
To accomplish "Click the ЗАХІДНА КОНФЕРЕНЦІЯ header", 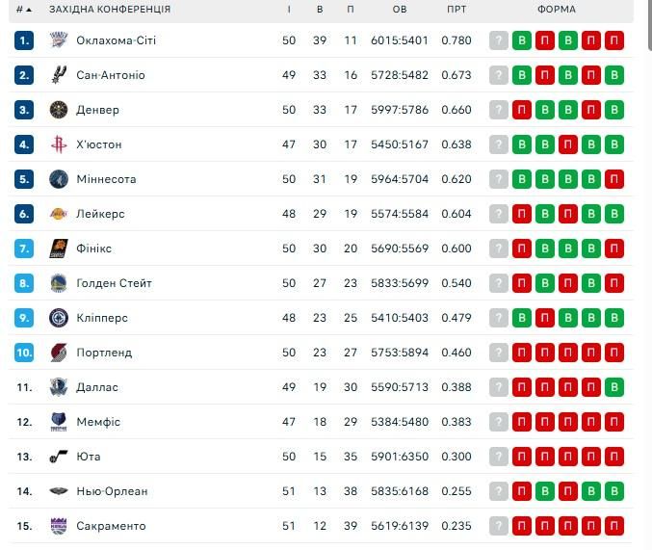I will [x=110, y=10].
